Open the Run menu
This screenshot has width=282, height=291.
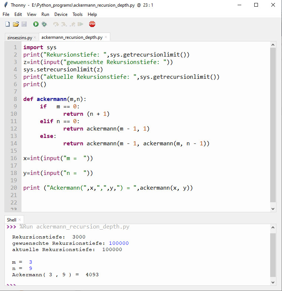45,14
